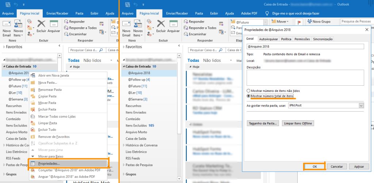Image resolution: width=374 pixels, height=183 pixels.
Task: Choose Excluir Pasta from the context menu
Action: click(47, 109)
